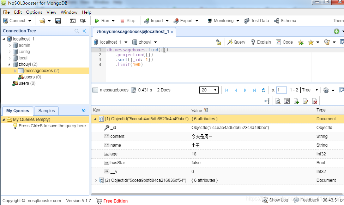Expand the local database node

(x=10, y=58)
